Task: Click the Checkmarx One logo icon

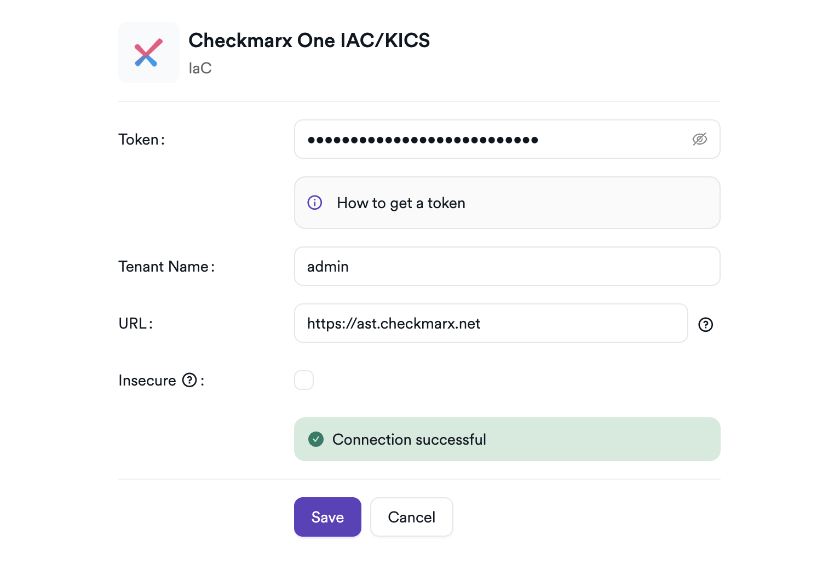Action: 148,53
